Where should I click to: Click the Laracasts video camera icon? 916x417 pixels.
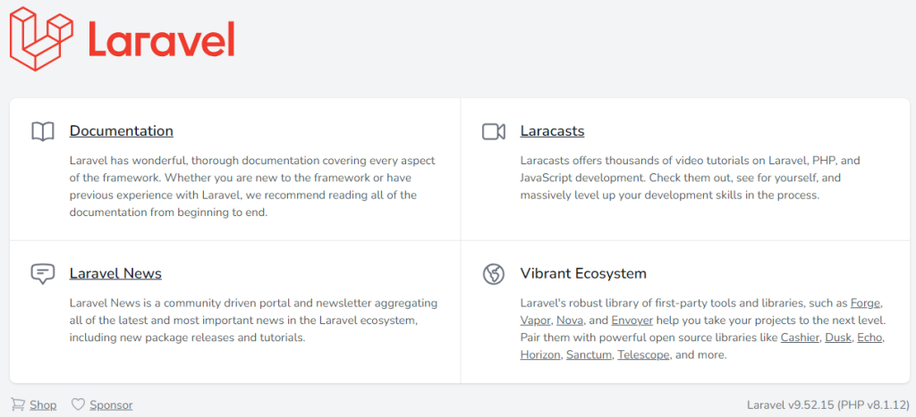tap(494, 131)
